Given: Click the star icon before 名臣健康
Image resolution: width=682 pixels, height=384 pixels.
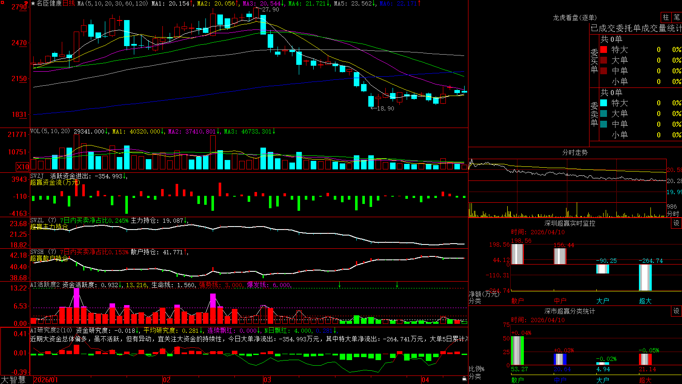Looking at the screenshot, I should point(33,3).
